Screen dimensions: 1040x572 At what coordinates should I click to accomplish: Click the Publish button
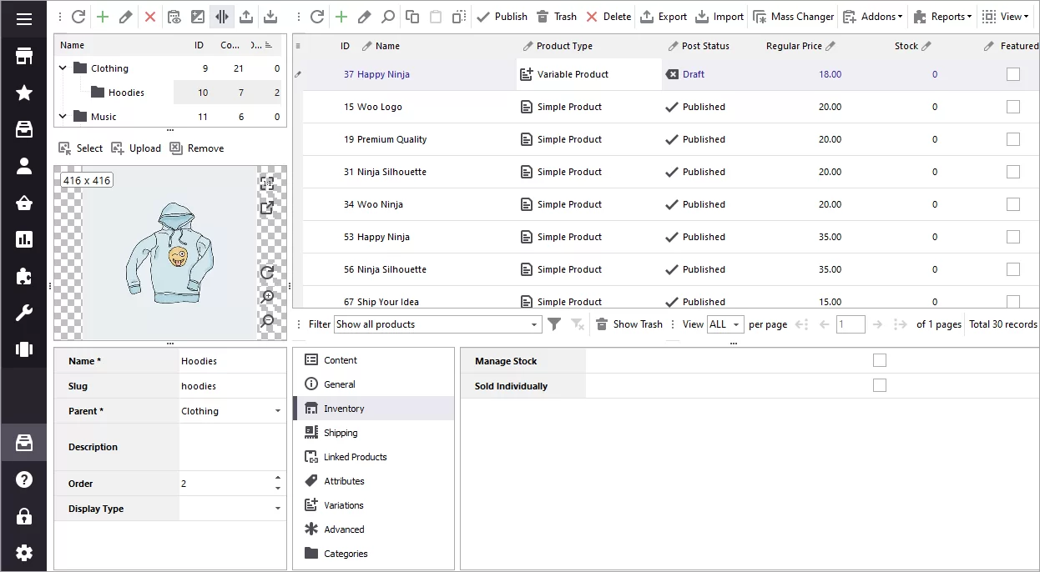coord(502,17)
